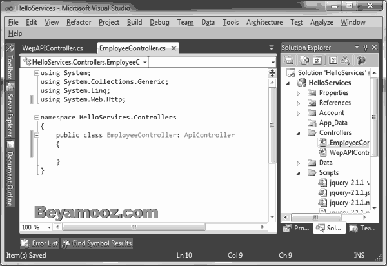The height and width of the screenshot is (266, 387).
Task: Click Solution Explorer horizontal scrollbar thumb
Action: point(316,218)
